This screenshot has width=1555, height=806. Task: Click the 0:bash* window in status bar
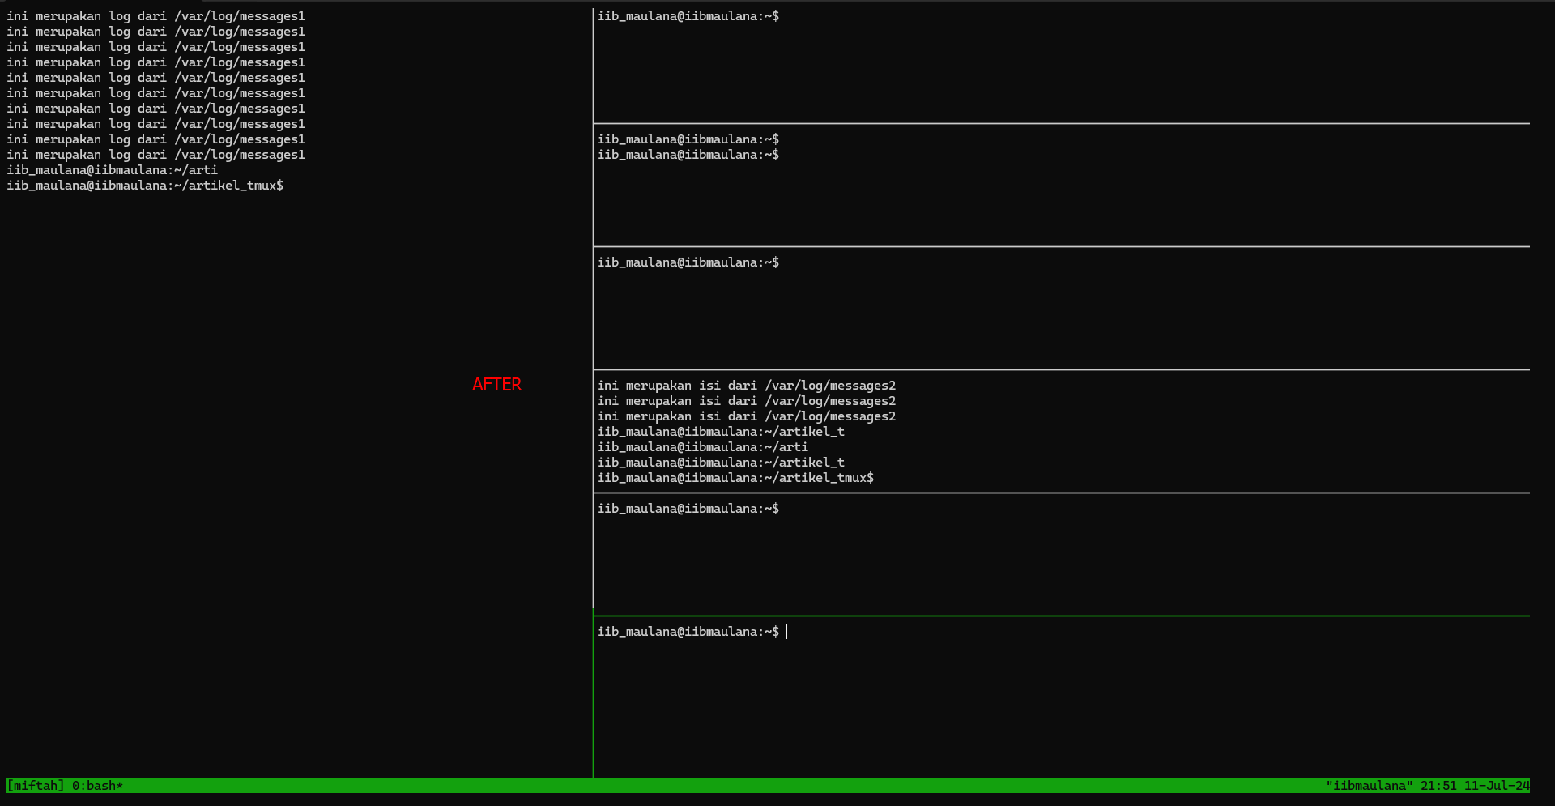97,786
